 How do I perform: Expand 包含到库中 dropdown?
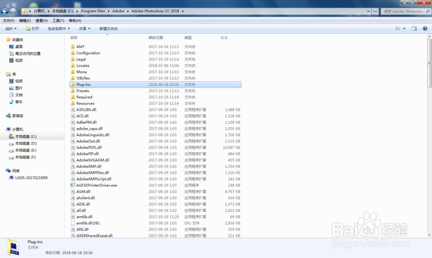click(x=59, y=29)
